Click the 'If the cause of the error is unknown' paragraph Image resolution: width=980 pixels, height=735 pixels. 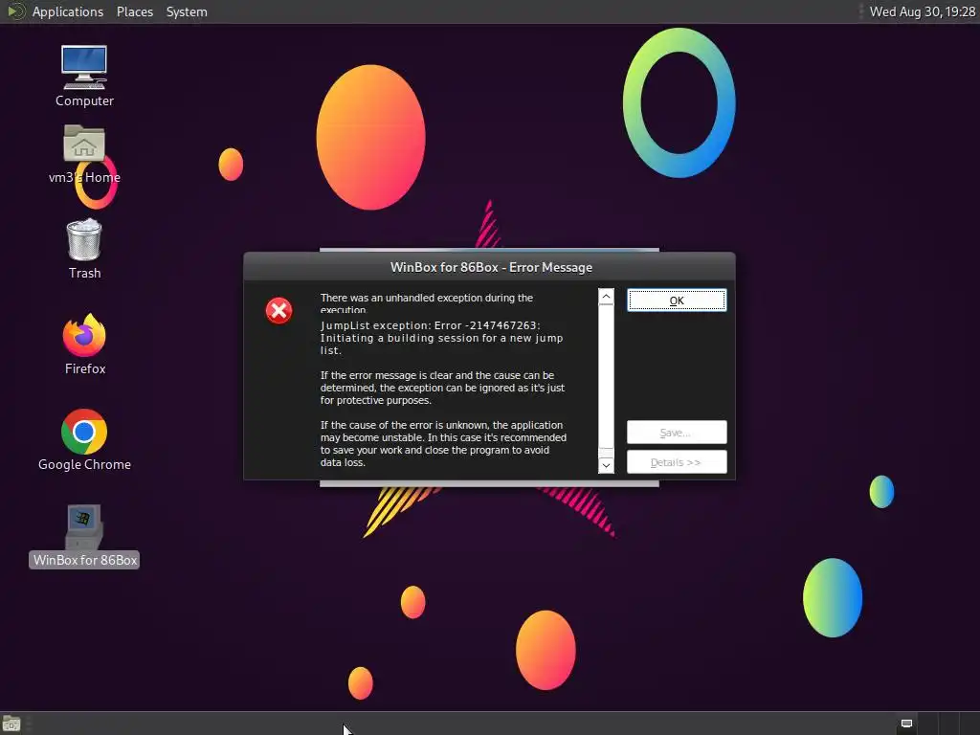tap(443, 444)
